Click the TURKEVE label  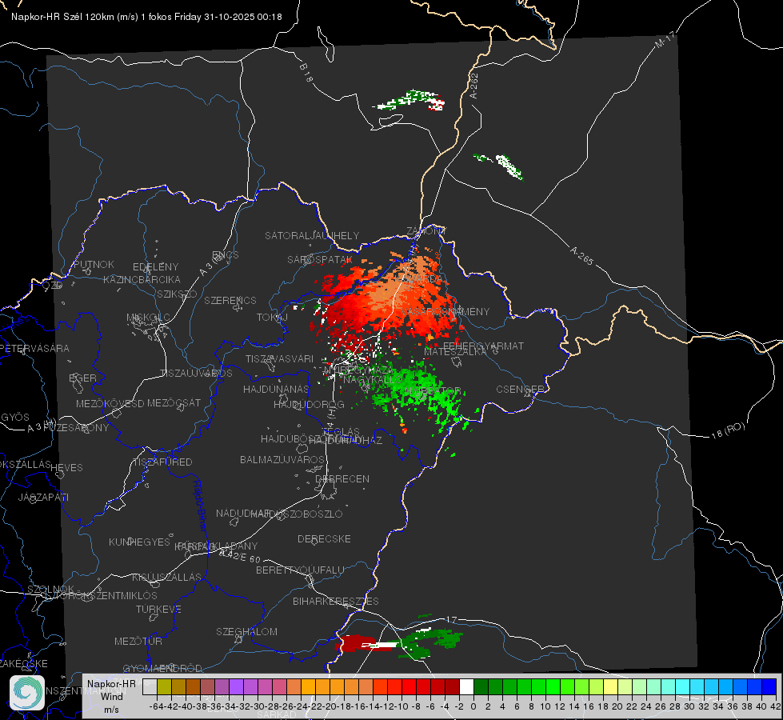pyautogui.click(x=158, y=609)
